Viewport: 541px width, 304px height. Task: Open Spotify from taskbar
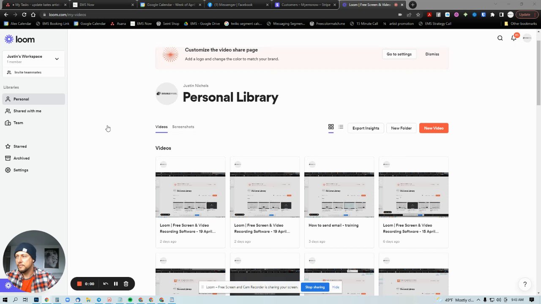(x=130, y=300)
